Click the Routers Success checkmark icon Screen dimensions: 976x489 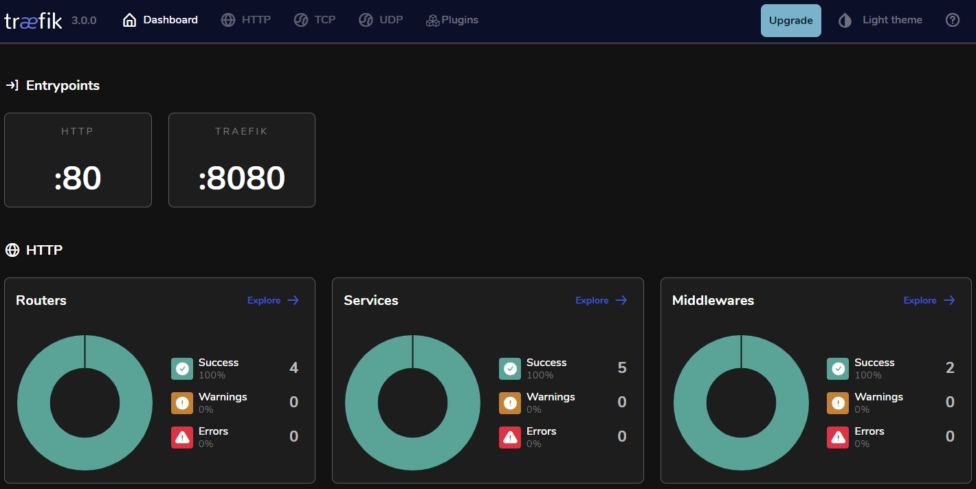[182, 369]
